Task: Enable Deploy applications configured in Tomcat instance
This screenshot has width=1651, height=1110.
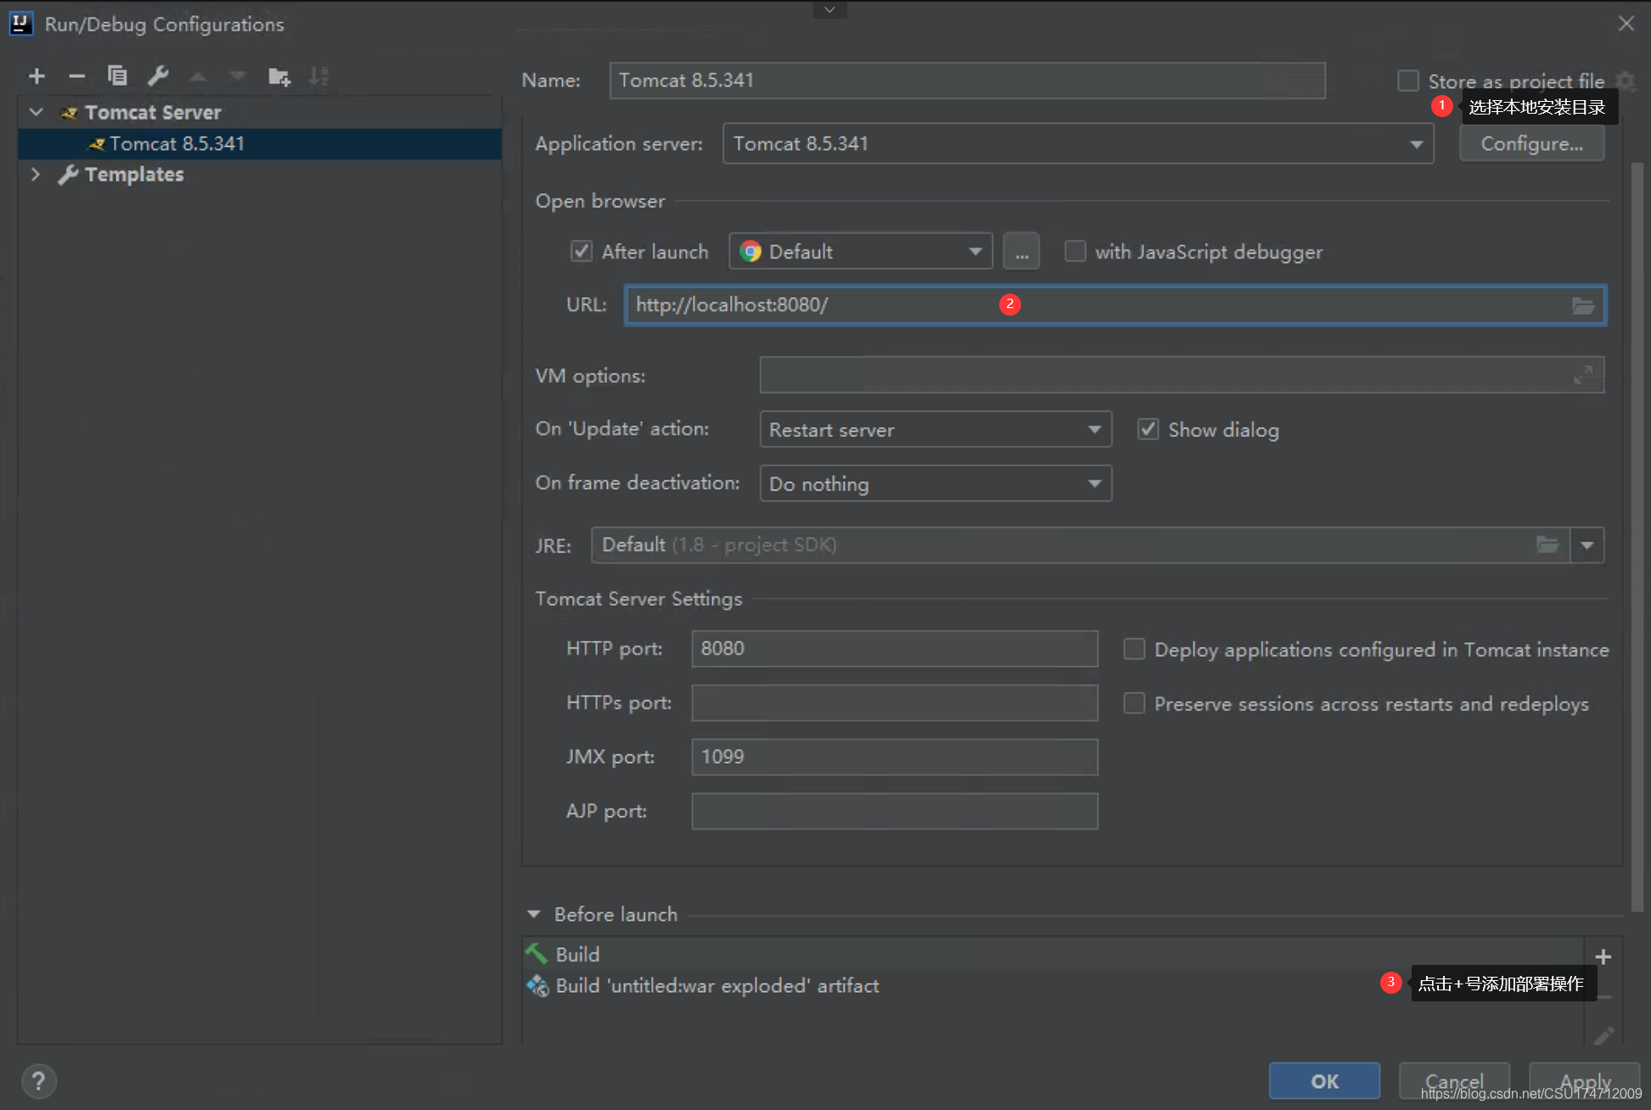Action: coord(1134,649)
